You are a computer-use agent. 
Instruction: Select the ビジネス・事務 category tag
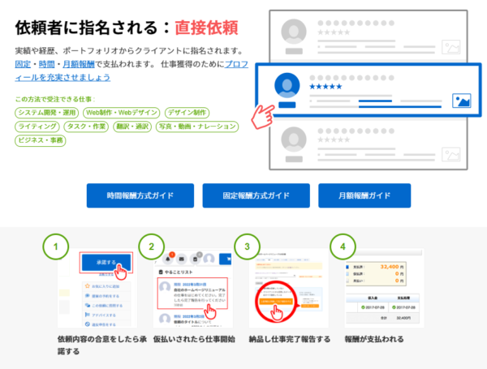click(41, 140)
